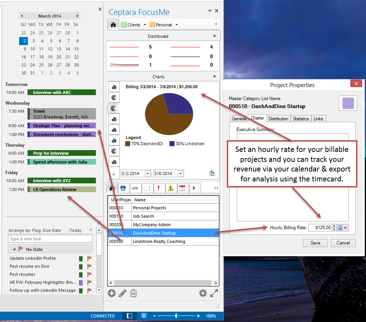Click the zoom in plus in the status bar

(198, 316)
